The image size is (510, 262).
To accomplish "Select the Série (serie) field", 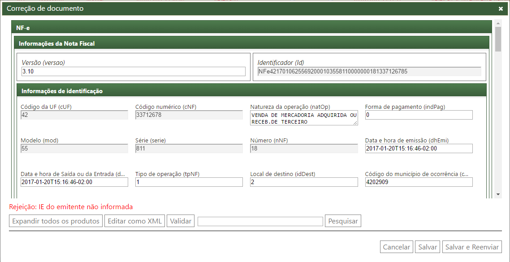I will [189, 149].
